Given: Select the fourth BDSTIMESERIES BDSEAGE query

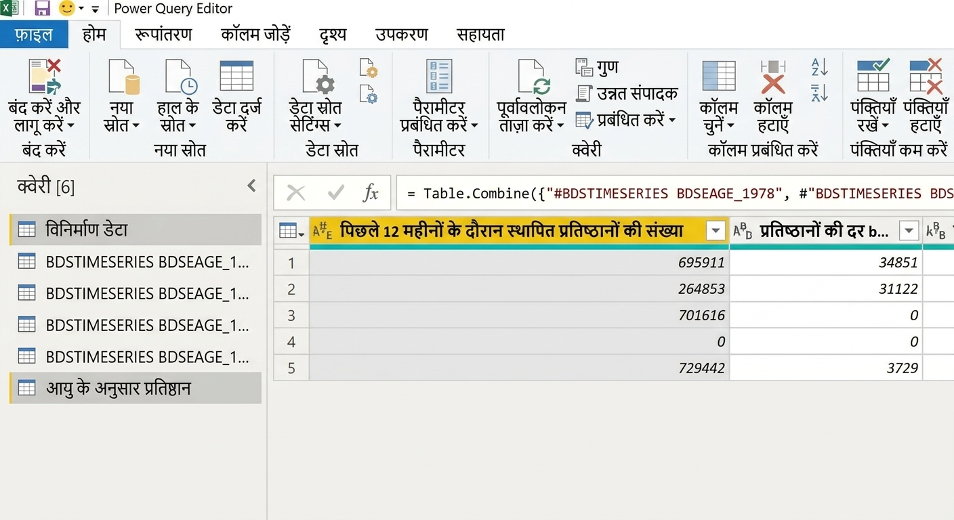Looking at the screenshot, I should point(136,356).
